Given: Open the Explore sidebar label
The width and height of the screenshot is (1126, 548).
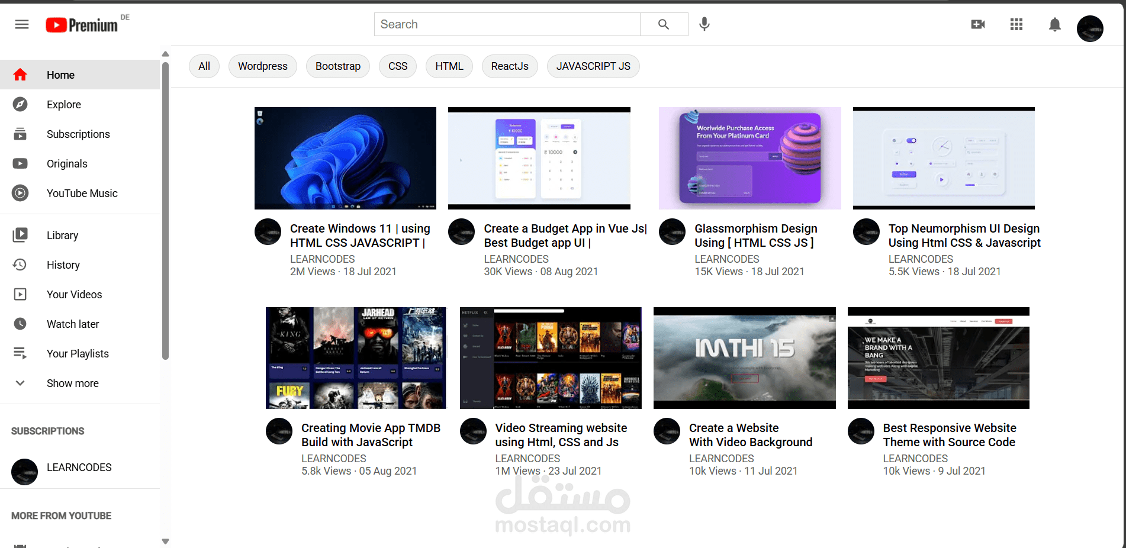Looking at the screenshot, I should [x=64, y=104].
